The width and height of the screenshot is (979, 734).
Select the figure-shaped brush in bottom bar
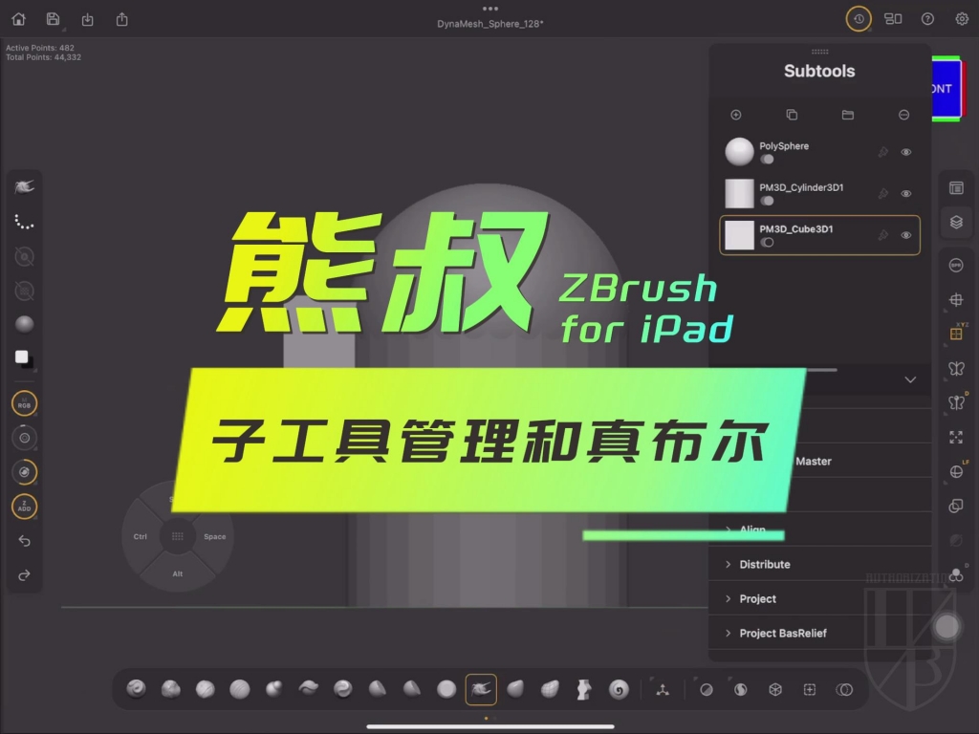click(x=584, y=689)
